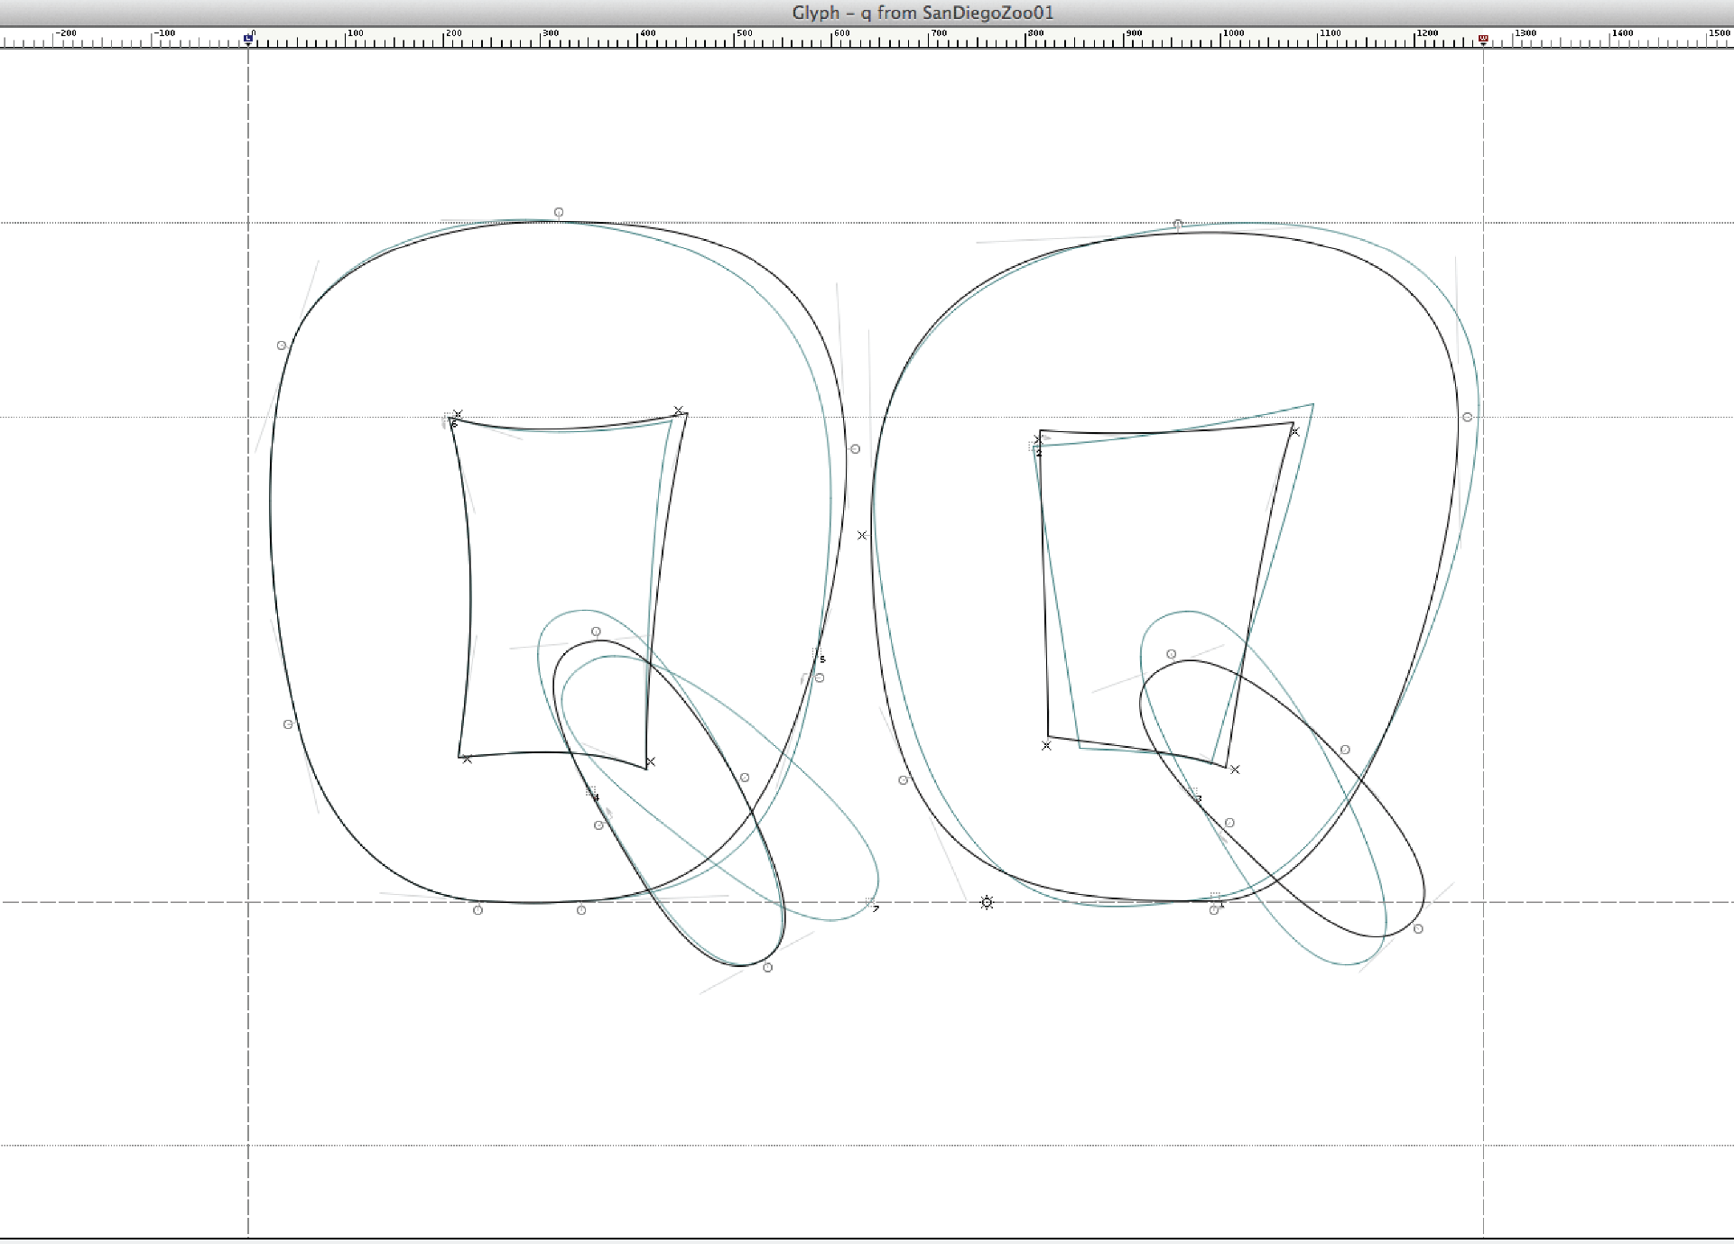
Task: Select the bottom-right node of the right tail
Action: (x=1418, y=928)
